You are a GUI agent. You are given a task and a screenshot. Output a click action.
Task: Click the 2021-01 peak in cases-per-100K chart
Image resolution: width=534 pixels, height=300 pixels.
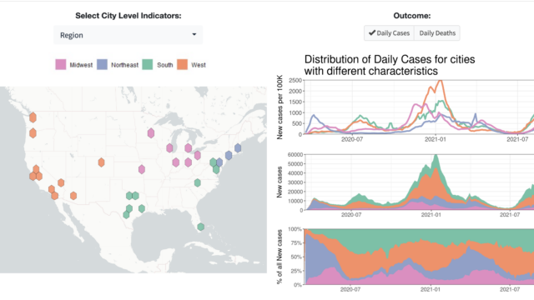440,82
